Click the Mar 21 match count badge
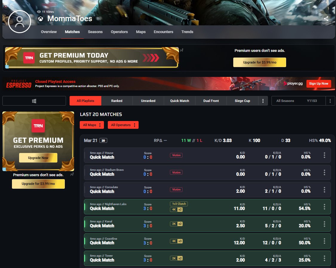This screenshot has height=268, width=336. [x=103, y=140]
